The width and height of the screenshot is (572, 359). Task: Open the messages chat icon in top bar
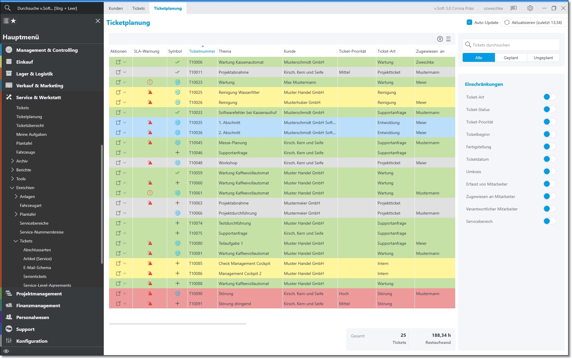[514, 8]
